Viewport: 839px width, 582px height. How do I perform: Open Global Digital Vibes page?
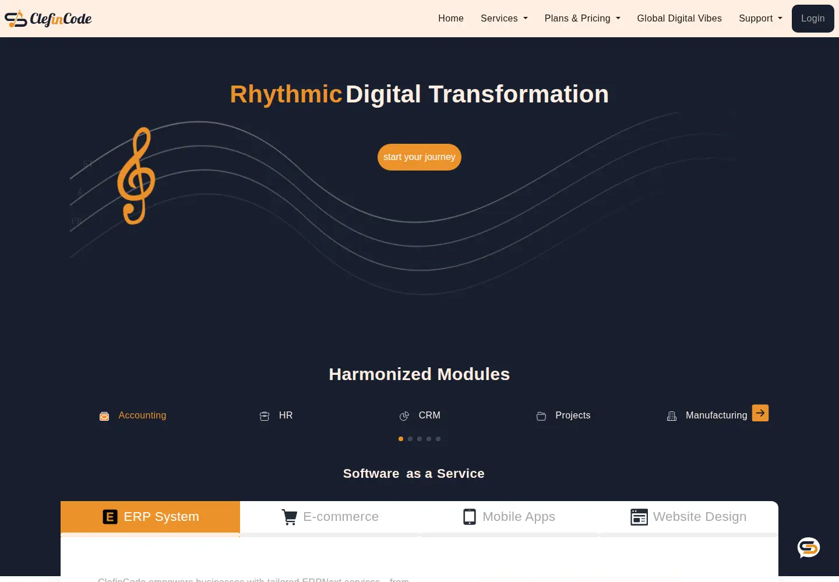[679, 19]
